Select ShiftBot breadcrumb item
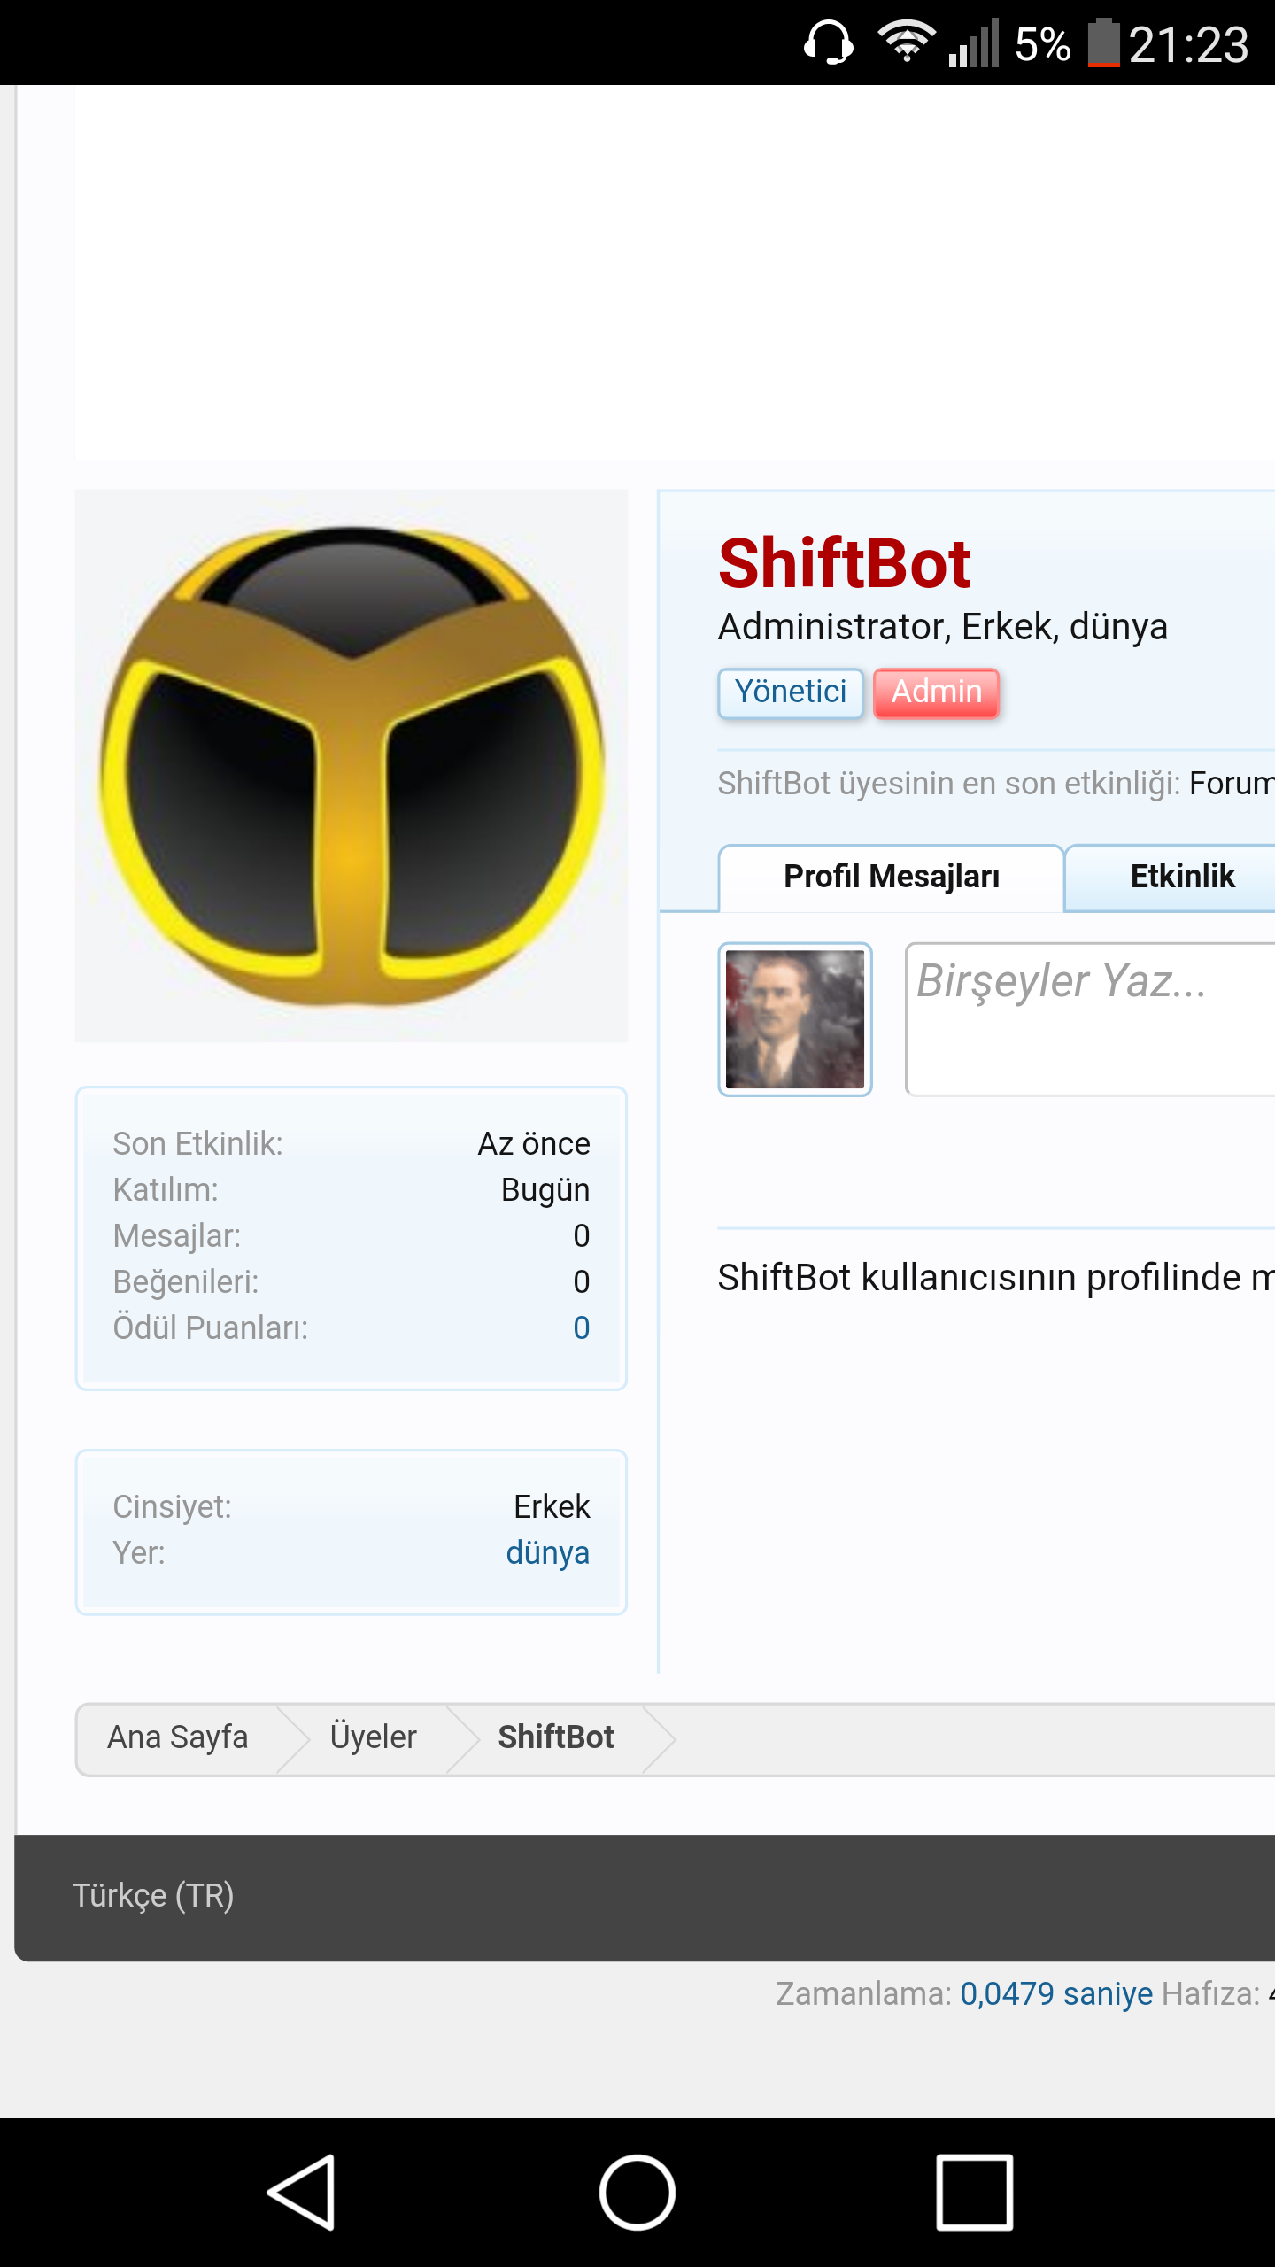 [x=555, y=1737]
